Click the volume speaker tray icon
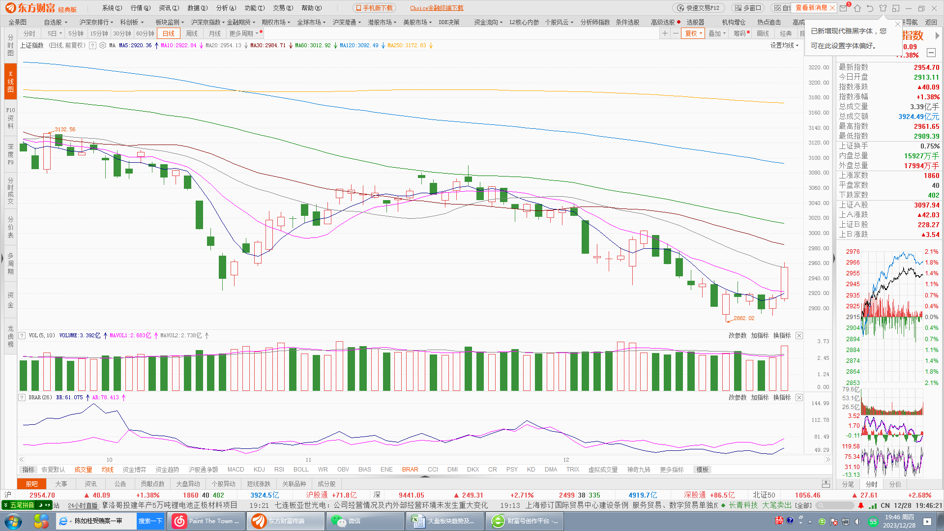Viewport: 944px width, 531px height. pyautogui.click(x=857, y=522)
